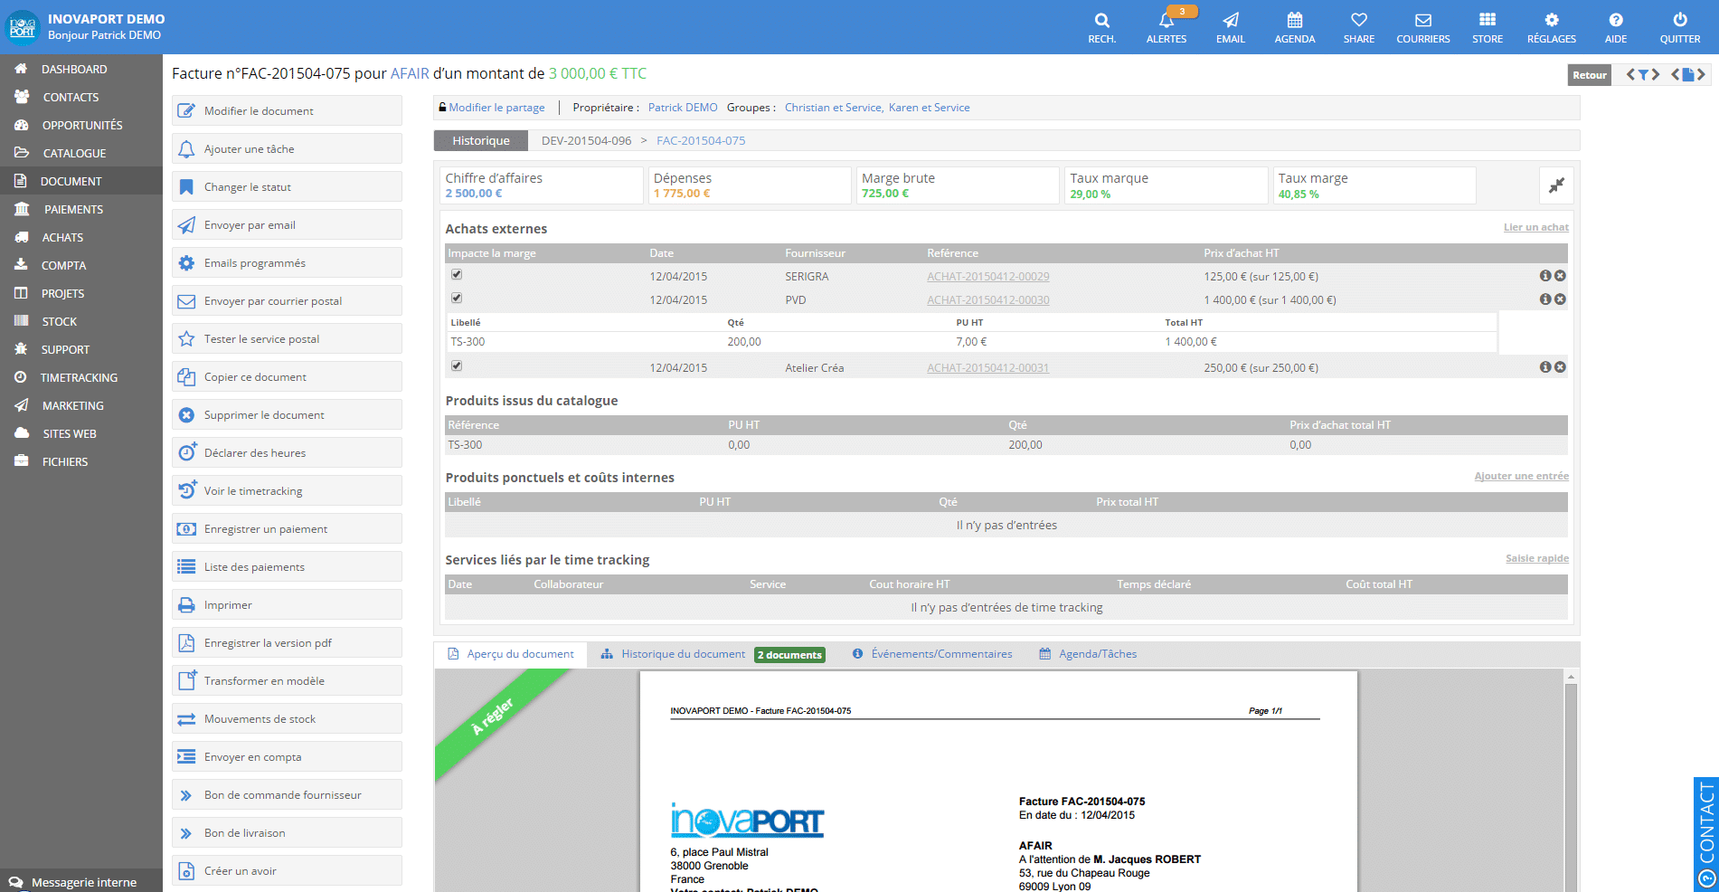Click Modifier le document button
This screenshot has width=1719, height=892.
[x=287, y=110]
